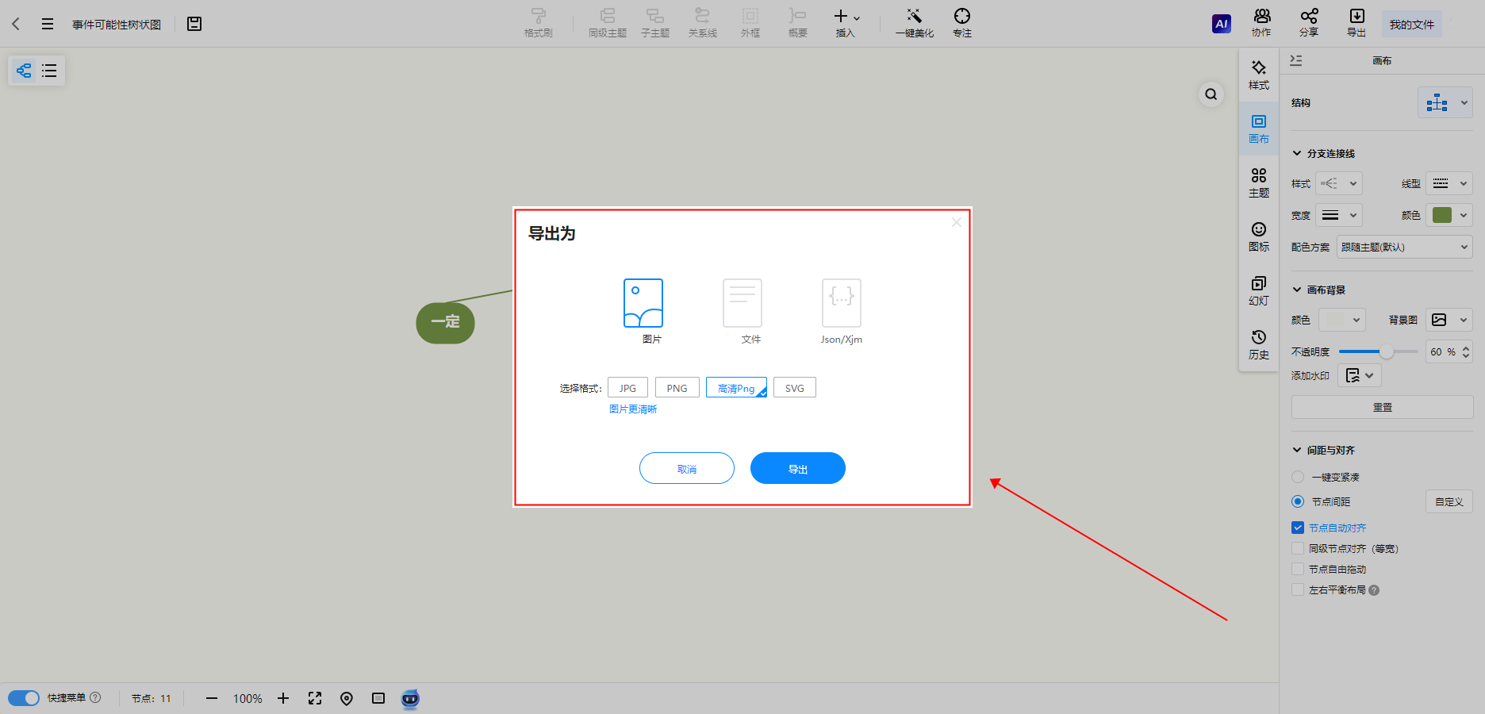The image size is (1485, 714).
Task: Click the canvas search magnifier icon
Action: coord(1211,94)
